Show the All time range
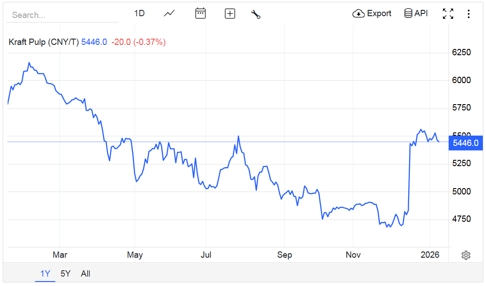The height and width of the screenshot is (286, 486). pos(85,273)
